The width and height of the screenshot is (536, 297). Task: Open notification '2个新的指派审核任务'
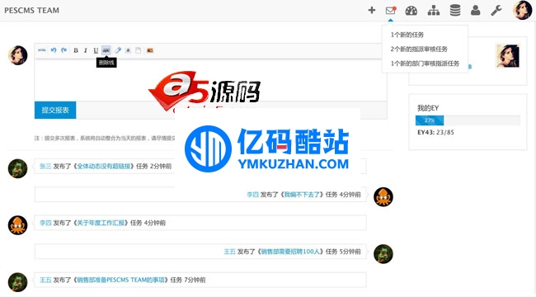(419, 49)
